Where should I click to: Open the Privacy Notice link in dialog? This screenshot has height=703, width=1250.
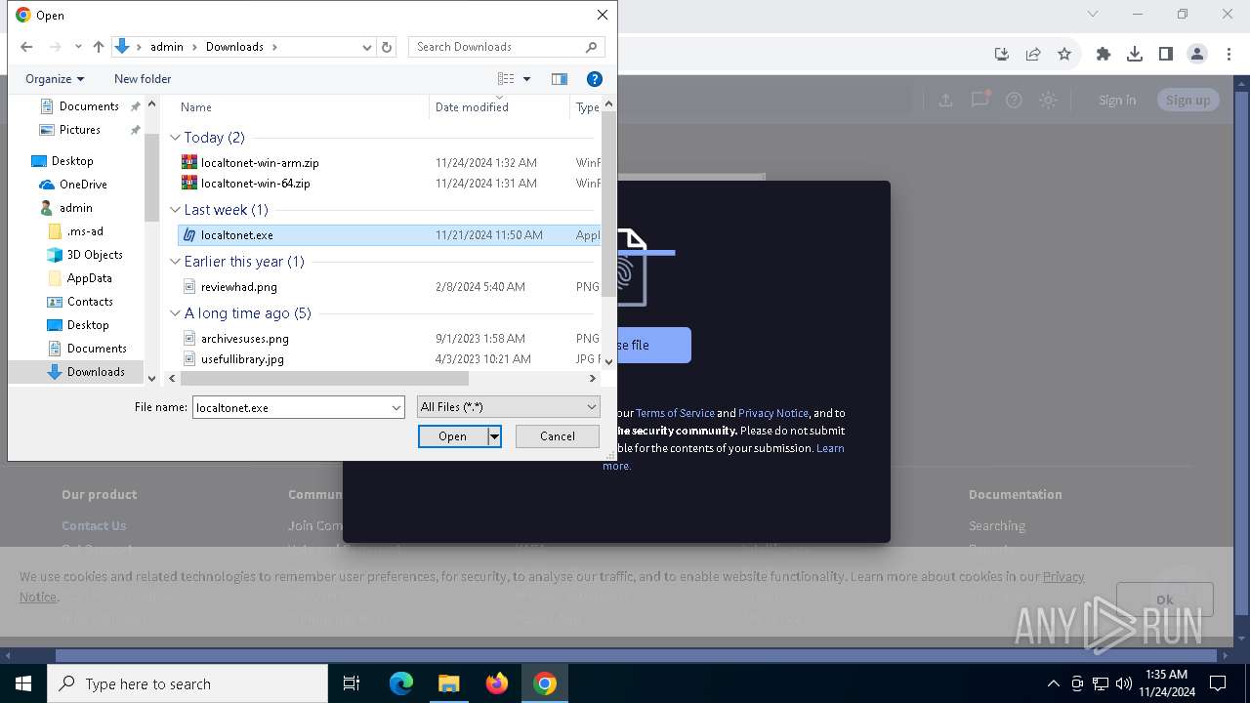click(x=773, y=413)
